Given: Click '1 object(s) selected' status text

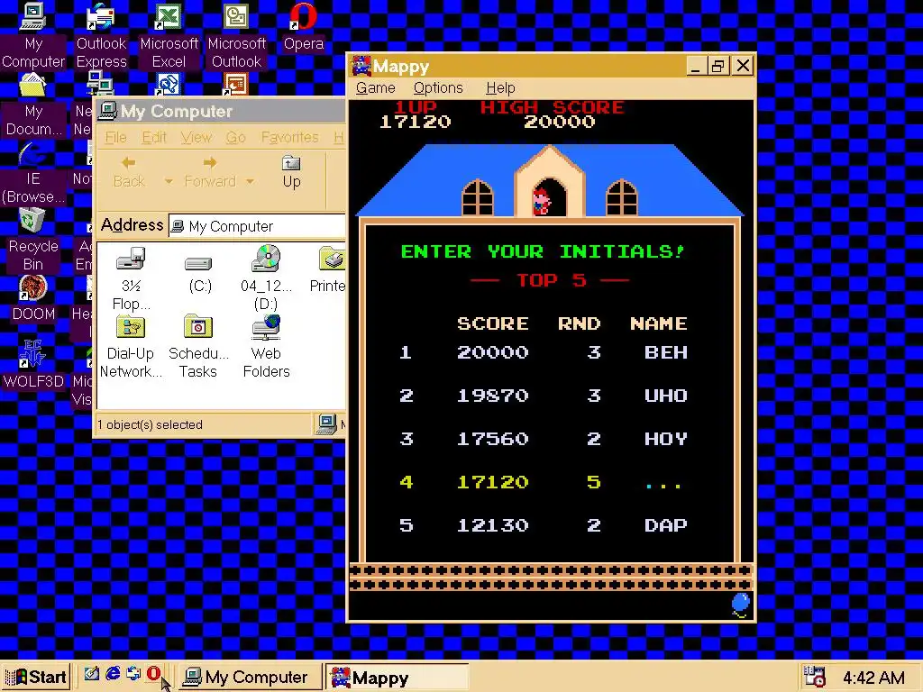Looking at the screenshot, I should tap(150, 424).
